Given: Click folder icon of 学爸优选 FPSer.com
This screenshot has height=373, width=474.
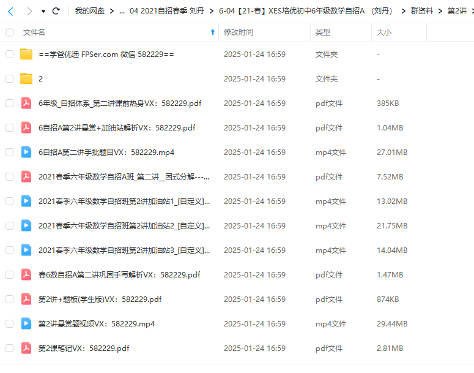Looking at the screenshot, I should [26, 54].
